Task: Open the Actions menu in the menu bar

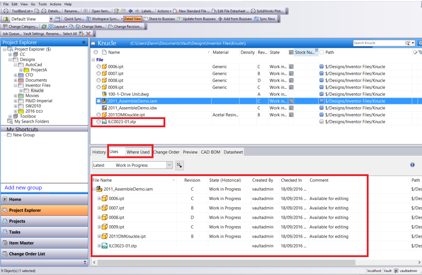Action: pos(56,4)
